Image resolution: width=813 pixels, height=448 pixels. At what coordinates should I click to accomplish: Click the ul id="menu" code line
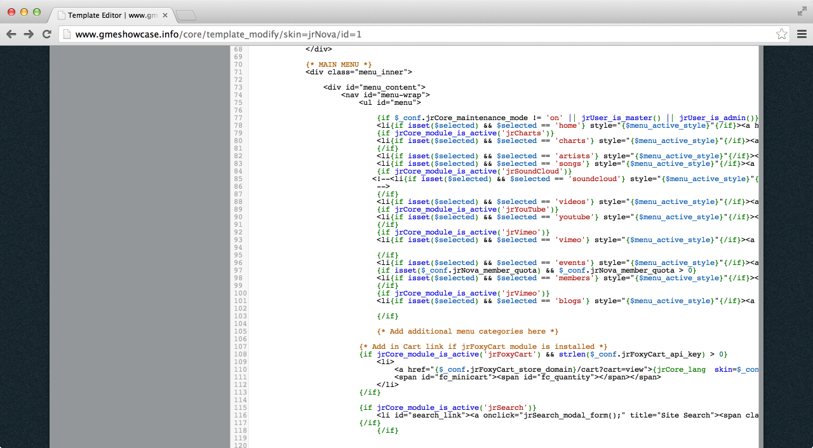[389, 102]
